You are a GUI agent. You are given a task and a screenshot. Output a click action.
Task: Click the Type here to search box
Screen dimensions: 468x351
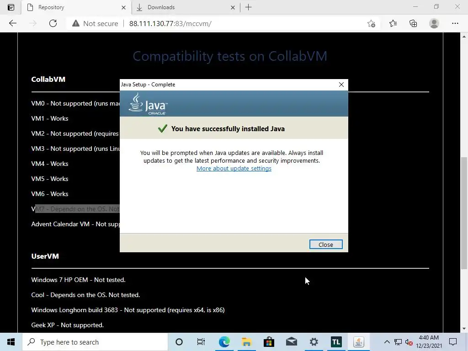[x=95, y=342]
